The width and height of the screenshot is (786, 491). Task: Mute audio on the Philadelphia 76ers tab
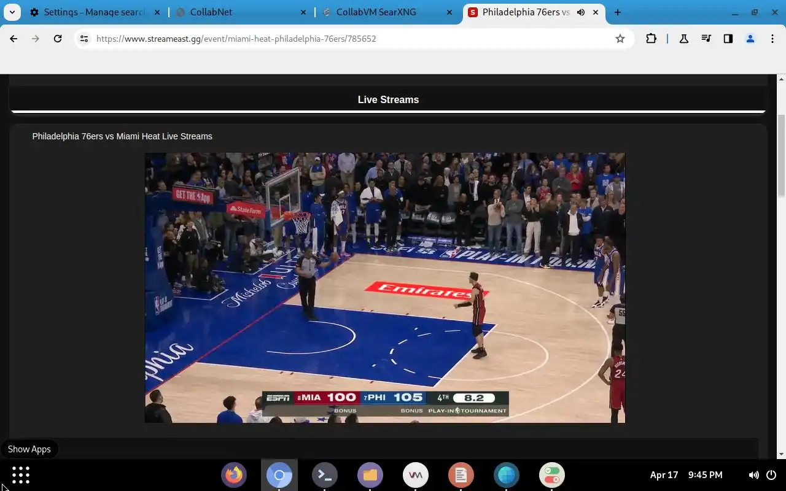580,12
